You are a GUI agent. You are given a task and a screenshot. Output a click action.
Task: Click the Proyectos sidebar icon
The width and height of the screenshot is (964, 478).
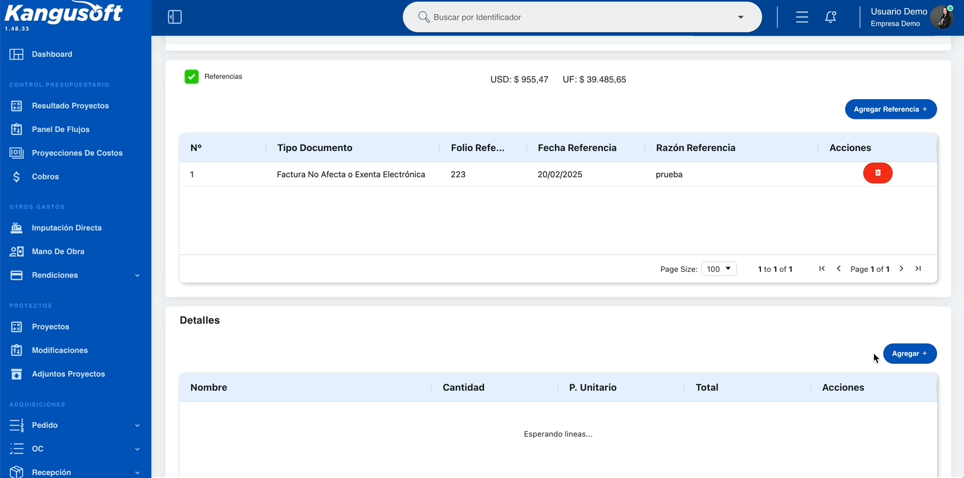click(x=16, y=326)
